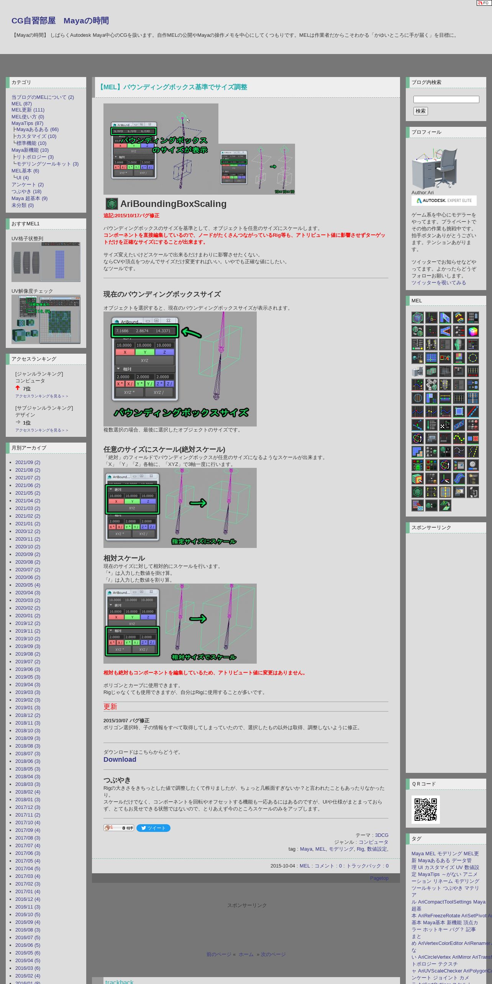The height and width of the screenshot is (984, 492).
Task: Click the bent blue surface MEL icon
Action: [x=459, y=479]
